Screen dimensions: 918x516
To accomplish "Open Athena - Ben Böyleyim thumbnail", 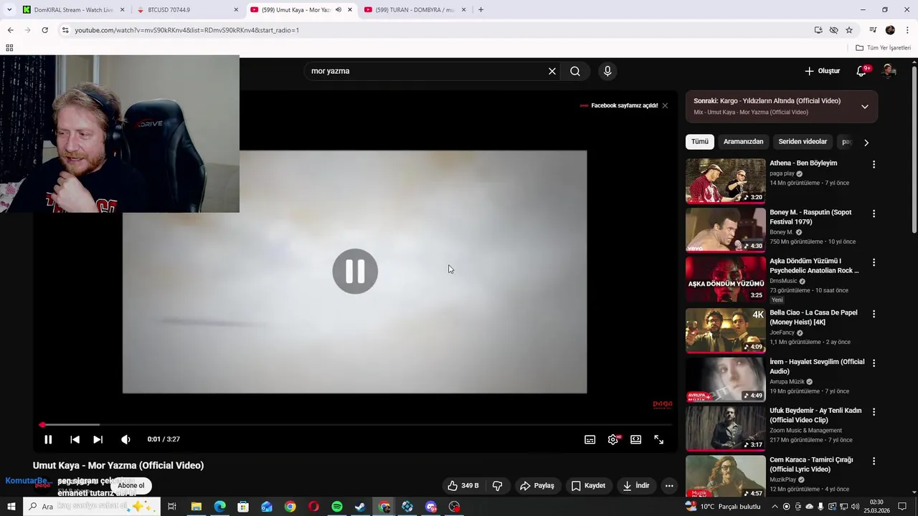I will tap(725, 181).
